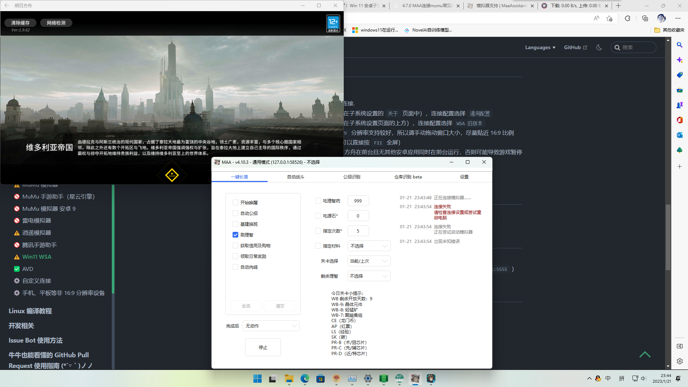688x387 pixels.
Task: Open the Languages dropdown menu
Action: pyautogui.click(x=540, y=47)
